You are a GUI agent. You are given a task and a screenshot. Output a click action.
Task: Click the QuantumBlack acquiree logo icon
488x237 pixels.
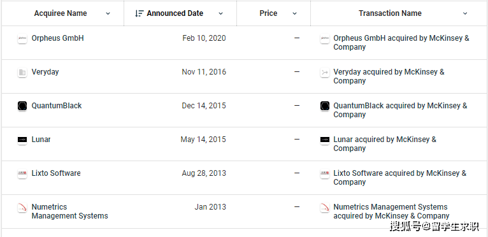tap(22, 106)
